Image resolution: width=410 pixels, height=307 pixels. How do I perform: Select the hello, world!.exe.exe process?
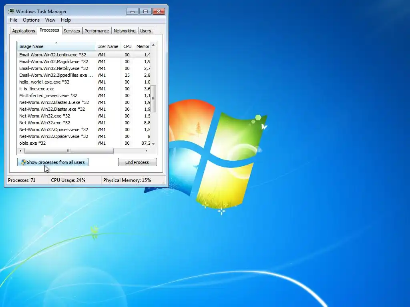[84, 82]
